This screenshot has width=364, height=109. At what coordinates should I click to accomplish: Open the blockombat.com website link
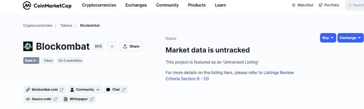point(45,89)
